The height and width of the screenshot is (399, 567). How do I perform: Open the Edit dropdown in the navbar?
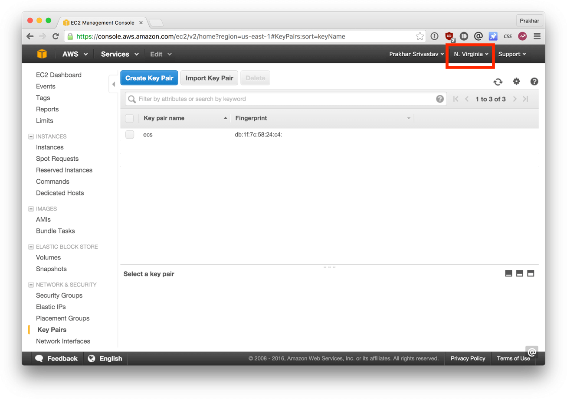click(x=161, y=54)
